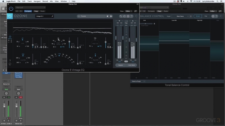225x126 pixels.
Task: Go to previous setting in Ozone plugin header
Action: click(x=17, y=11)
